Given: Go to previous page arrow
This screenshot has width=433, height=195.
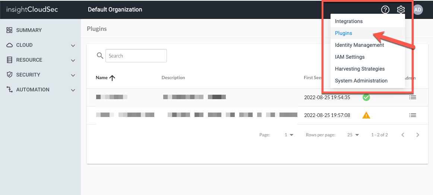Looking at the screenshot, I should coord(403,135).
